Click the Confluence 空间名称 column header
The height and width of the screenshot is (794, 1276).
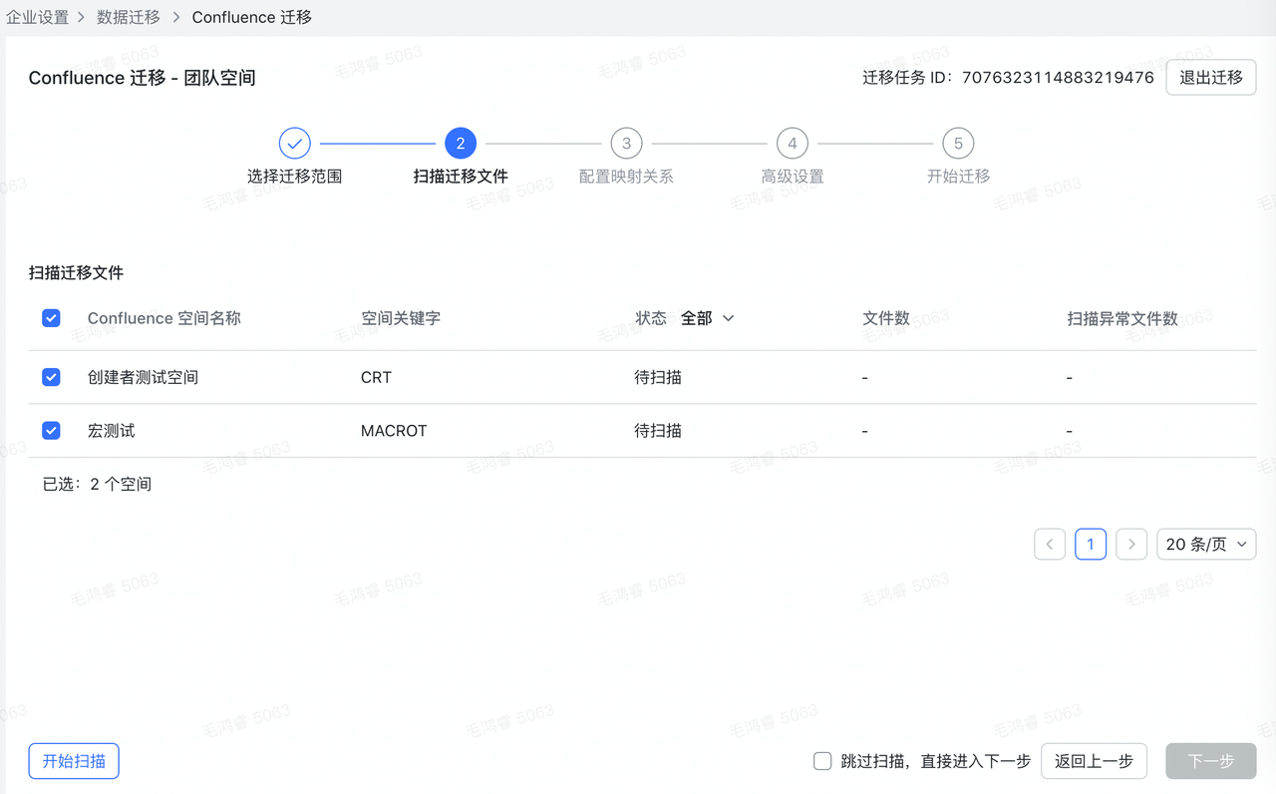point(164,318)
